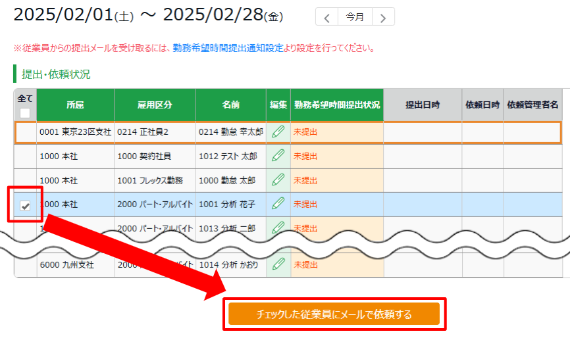Go to next month with right chevron

coord(384,17)
